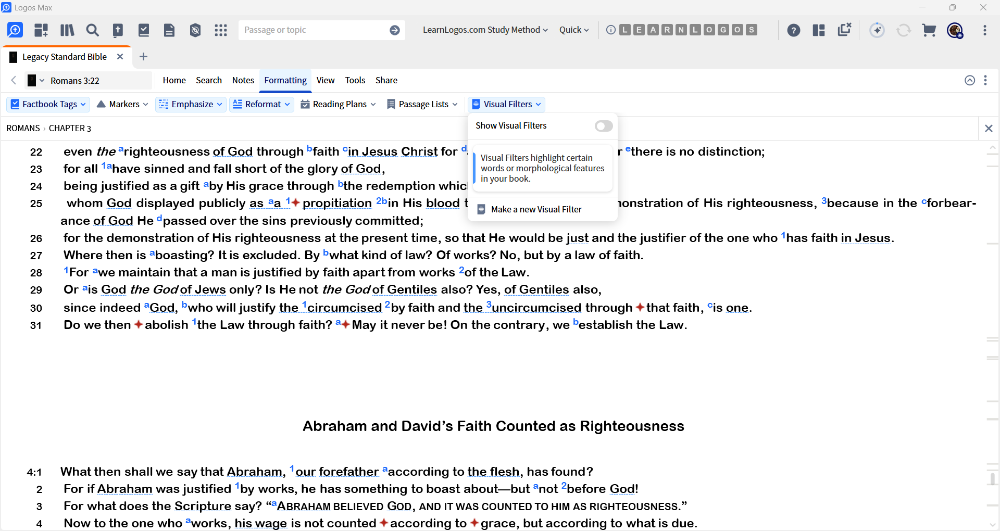Viewport: 1000px width, 531px height.
Task: Open the AI sparkle assistant icon
Action: [x=877, y=30]
